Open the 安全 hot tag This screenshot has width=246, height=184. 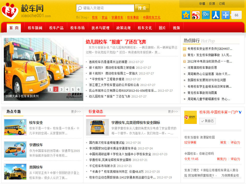coord(105,17)
